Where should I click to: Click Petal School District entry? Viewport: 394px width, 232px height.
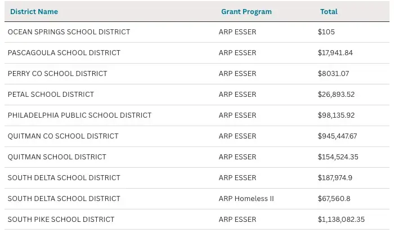(x=51, y=95)
